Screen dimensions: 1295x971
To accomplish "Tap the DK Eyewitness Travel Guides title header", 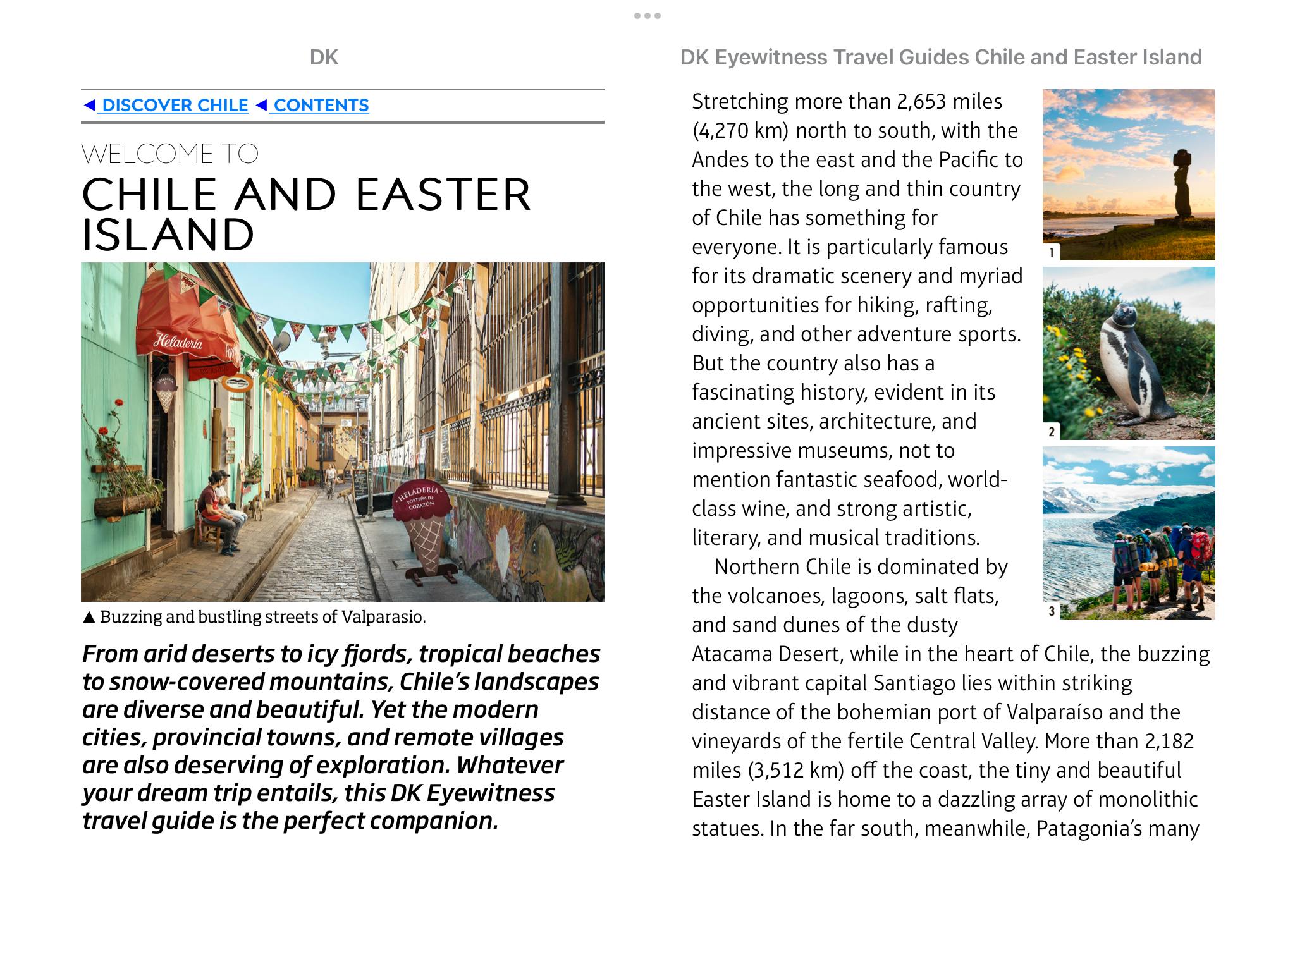I will tap(940, 58).
